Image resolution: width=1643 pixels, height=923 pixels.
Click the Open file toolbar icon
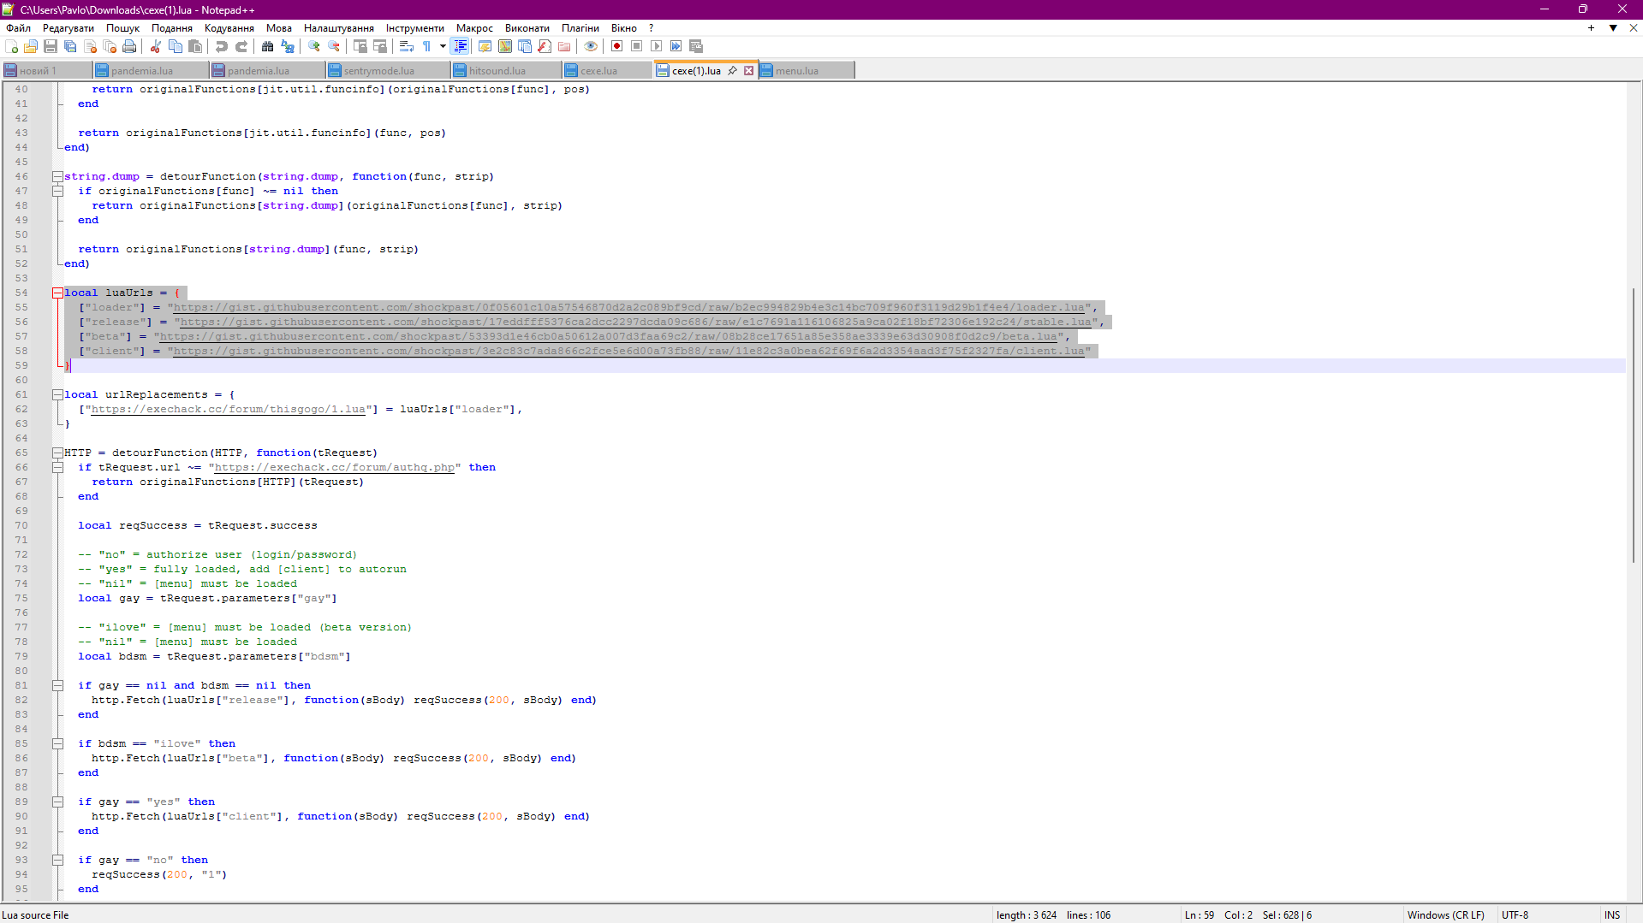pyautogui.click(x=31, y=46)
